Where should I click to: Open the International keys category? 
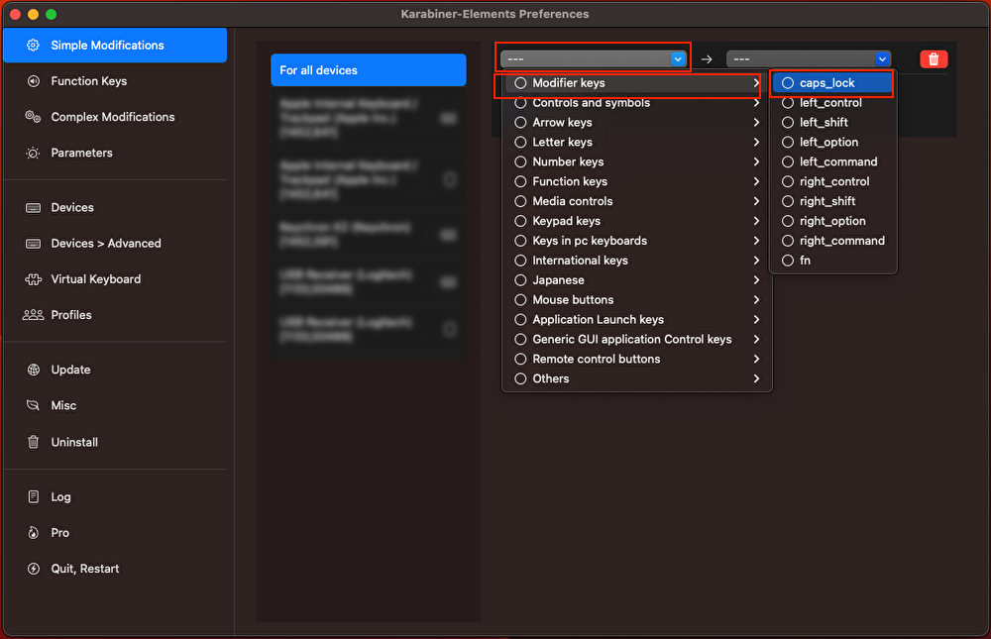[x=636, y=261]
